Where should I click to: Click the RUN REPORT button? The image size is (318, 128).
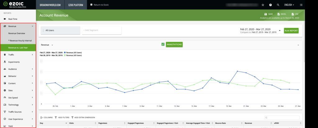[x=291, y=31]
